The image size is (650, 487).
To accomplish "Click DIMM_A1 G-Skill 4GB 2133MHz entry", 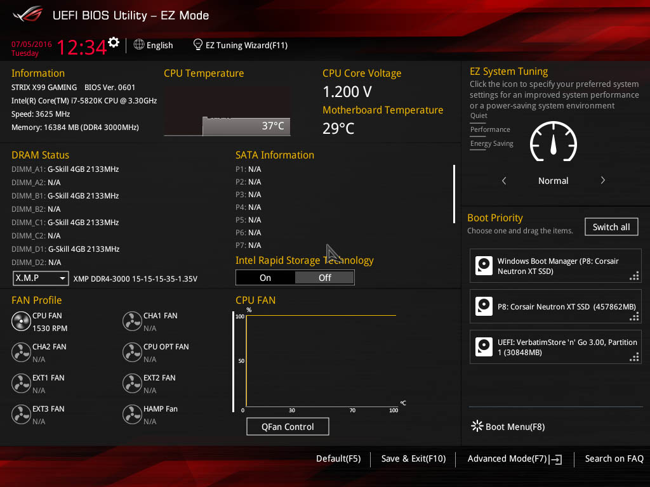I will [65, 169].
